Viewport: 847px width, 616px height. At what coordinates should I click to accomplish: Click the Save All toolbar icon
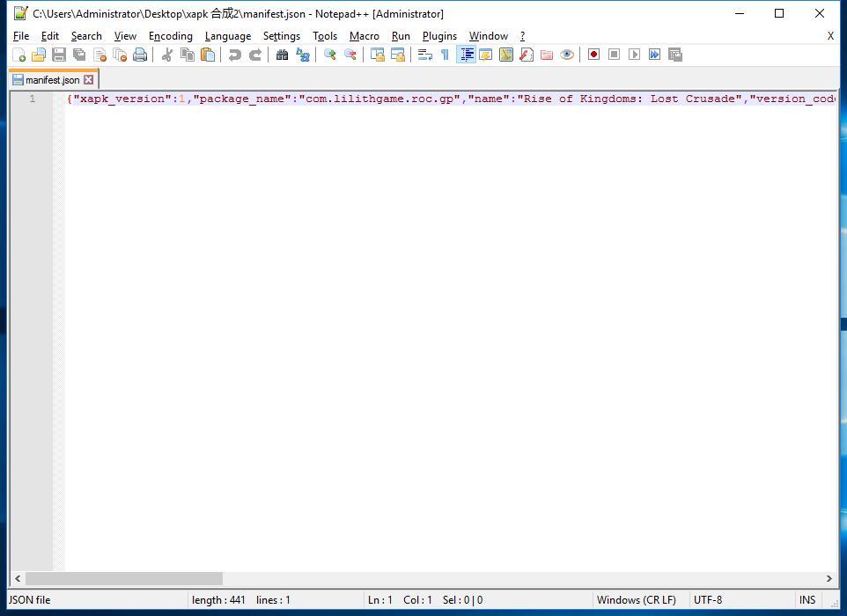point(79,55)
